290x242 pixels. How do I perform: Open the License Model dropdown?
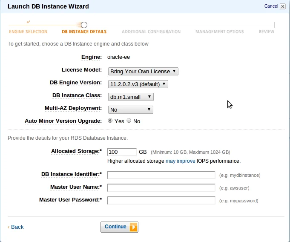coord(143,72)
